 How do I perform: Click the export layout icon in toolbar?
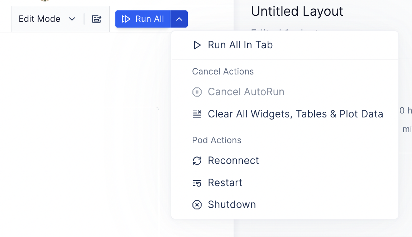(x=96, y=19)
